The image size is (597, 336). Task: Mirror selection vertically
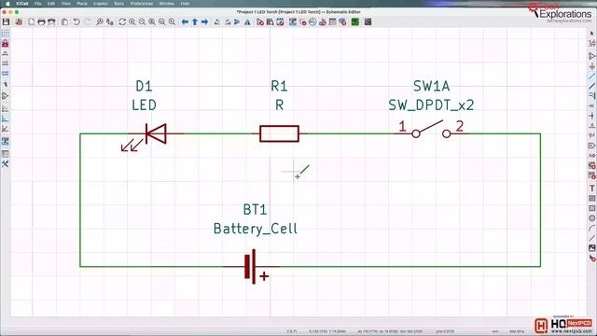click(237, 22)
